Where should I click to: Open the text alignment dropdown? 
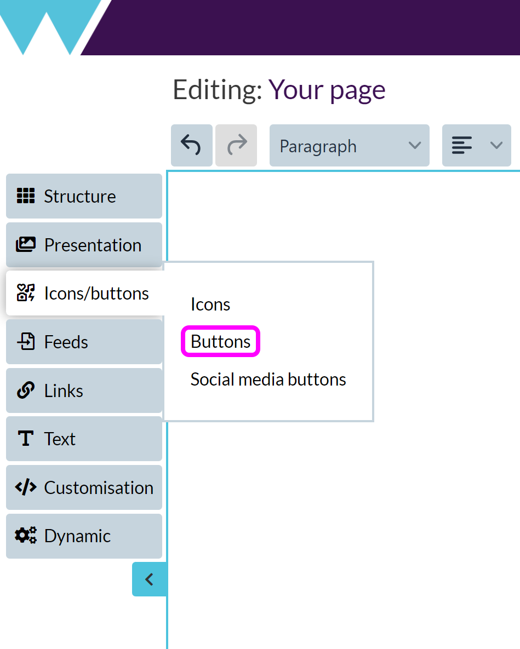[476, 145]
